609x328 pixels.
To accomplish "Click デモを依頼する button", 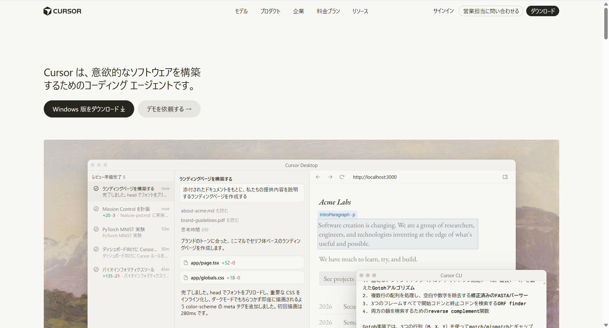I will [169, 109].
